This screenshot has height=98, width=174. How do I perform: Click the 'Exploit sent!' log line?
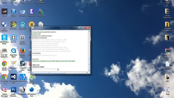click(36, 34)
